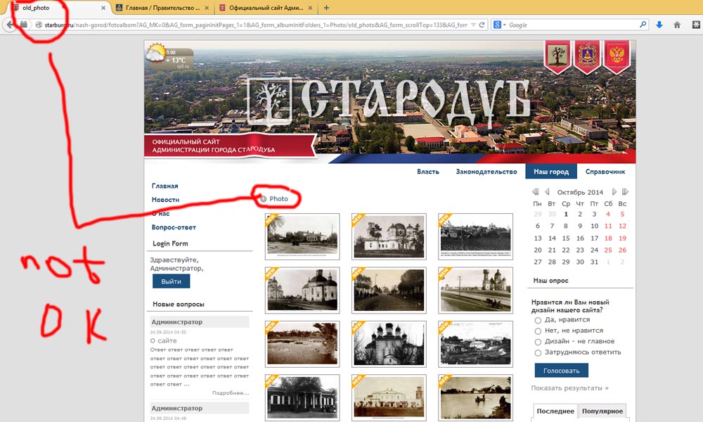
Task: Close the Официальный сайт Адми... tab
Action: (x=310, y=8)
